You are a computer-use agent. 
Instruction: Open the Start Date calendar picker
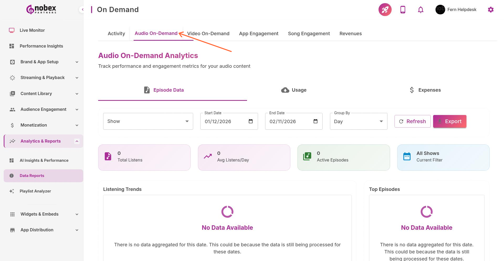click(x=251, y=121)
